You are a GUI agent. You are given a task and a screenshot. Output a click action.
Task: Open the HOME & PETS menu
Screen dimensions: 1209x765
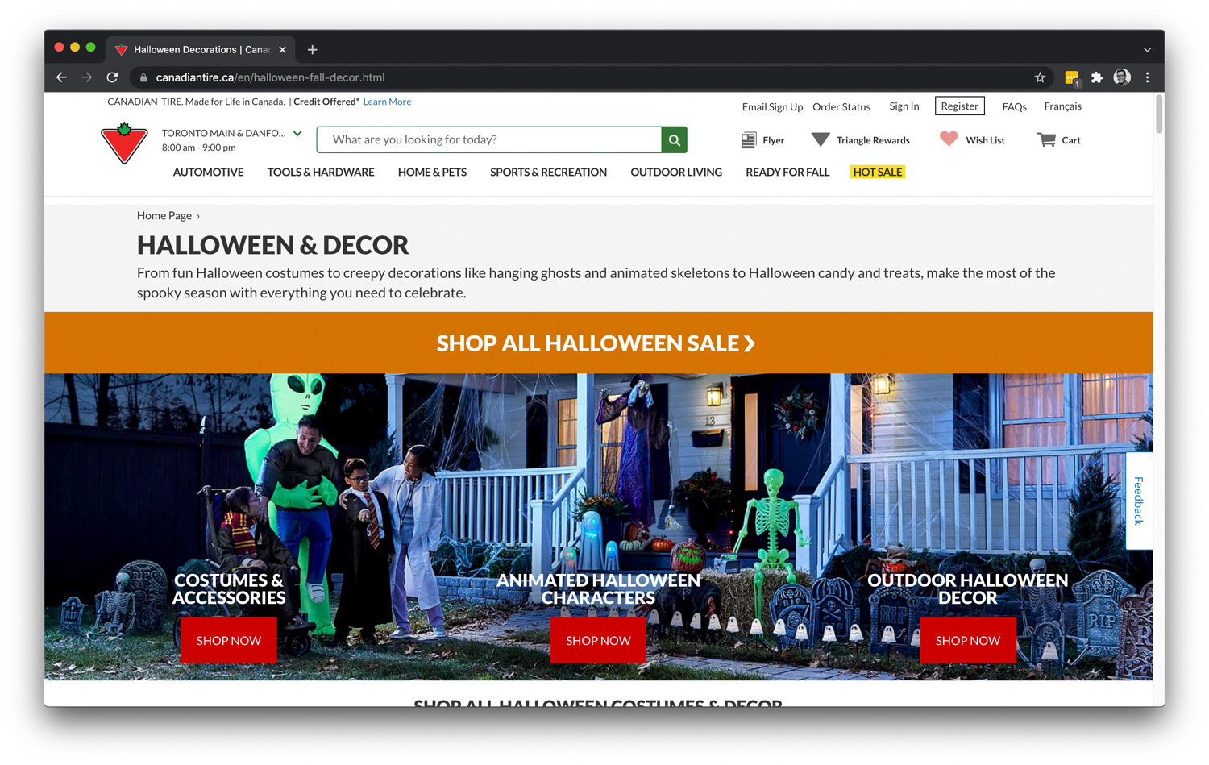[x=432, y=172]
